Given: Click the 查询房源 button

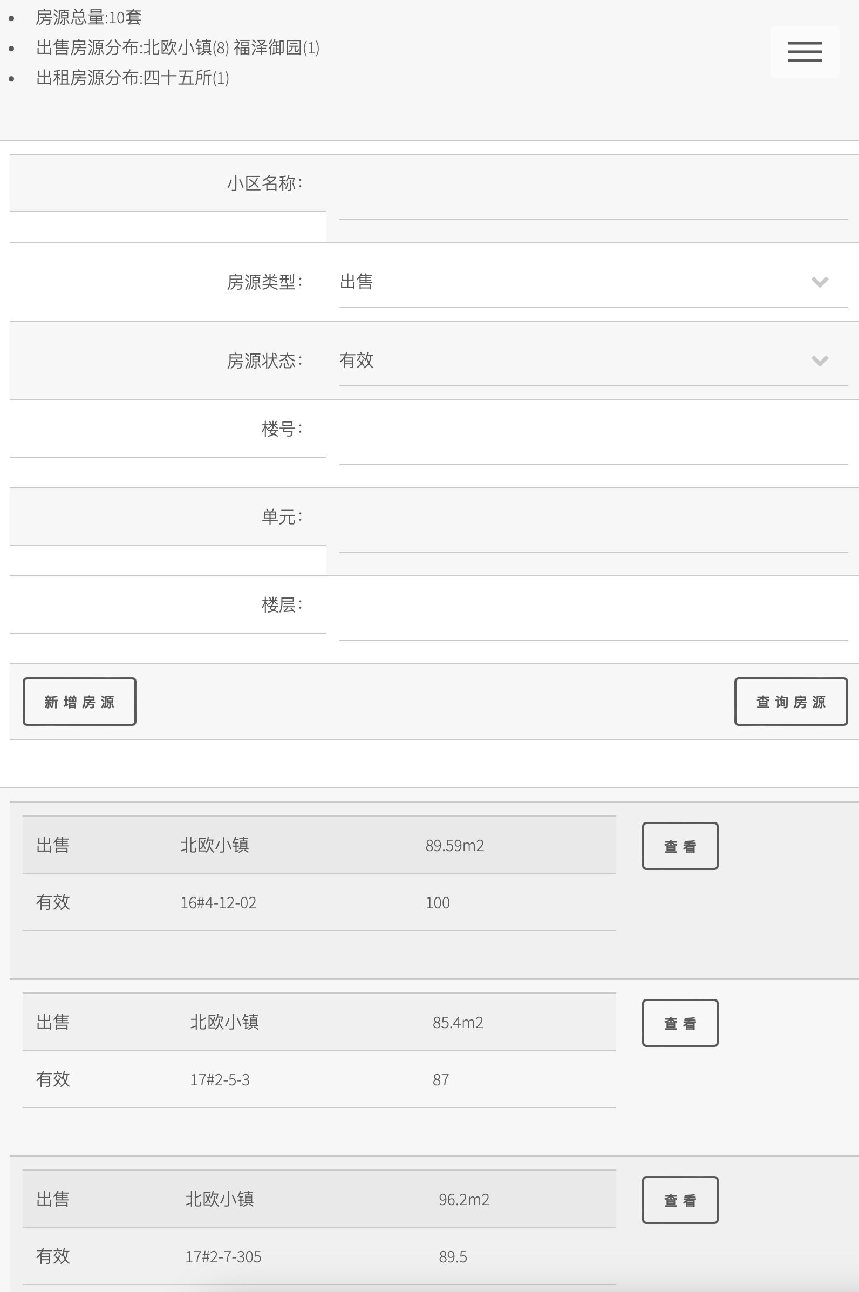Looking at the screenshot, I should point(790,702).
